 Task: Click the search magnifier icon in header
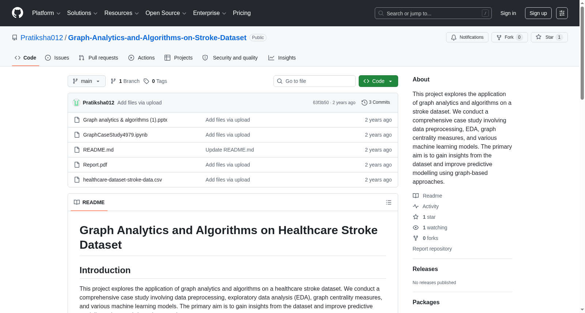tap(381, 13)
